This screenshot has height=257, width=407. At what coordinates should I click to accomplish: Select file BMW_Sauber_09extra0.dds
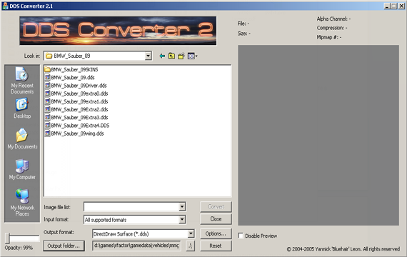[76, 94]
